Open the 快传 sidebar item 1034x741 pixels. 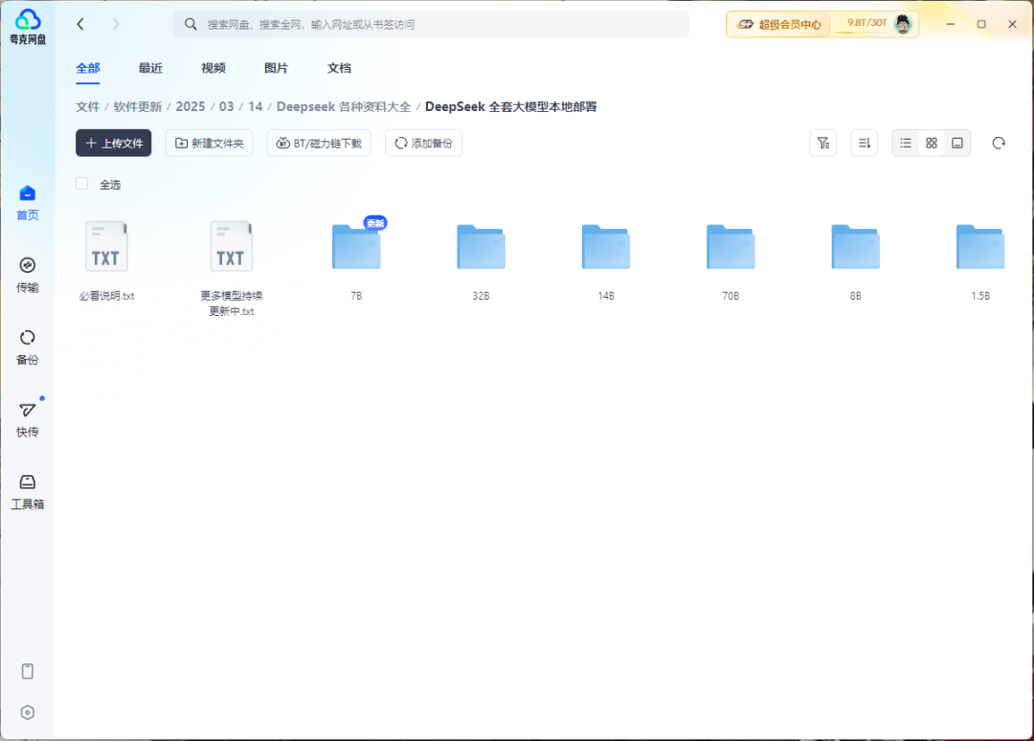click(27, 420)
